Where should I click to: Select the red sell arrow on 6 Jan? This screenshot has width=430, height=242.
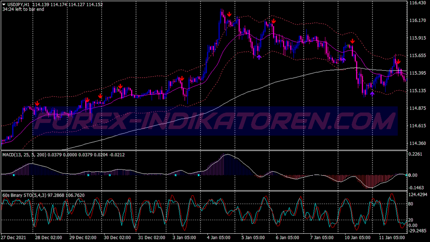point(274,21)
